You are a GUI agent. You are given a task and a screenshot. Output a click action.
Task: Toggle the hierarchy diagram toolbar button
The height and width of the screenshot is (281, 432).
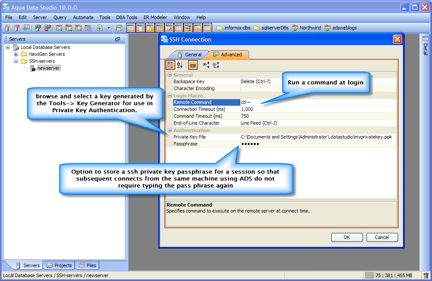188,28
